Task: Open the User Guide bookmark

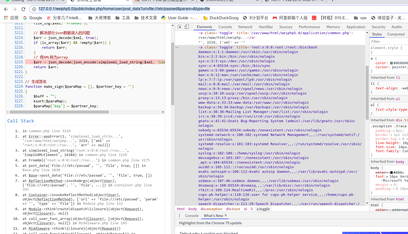Action: tap(179, 18)
